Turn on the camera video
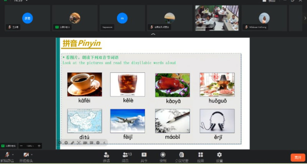The width and height of the screenshot is (307, 164). pos(26,155)
